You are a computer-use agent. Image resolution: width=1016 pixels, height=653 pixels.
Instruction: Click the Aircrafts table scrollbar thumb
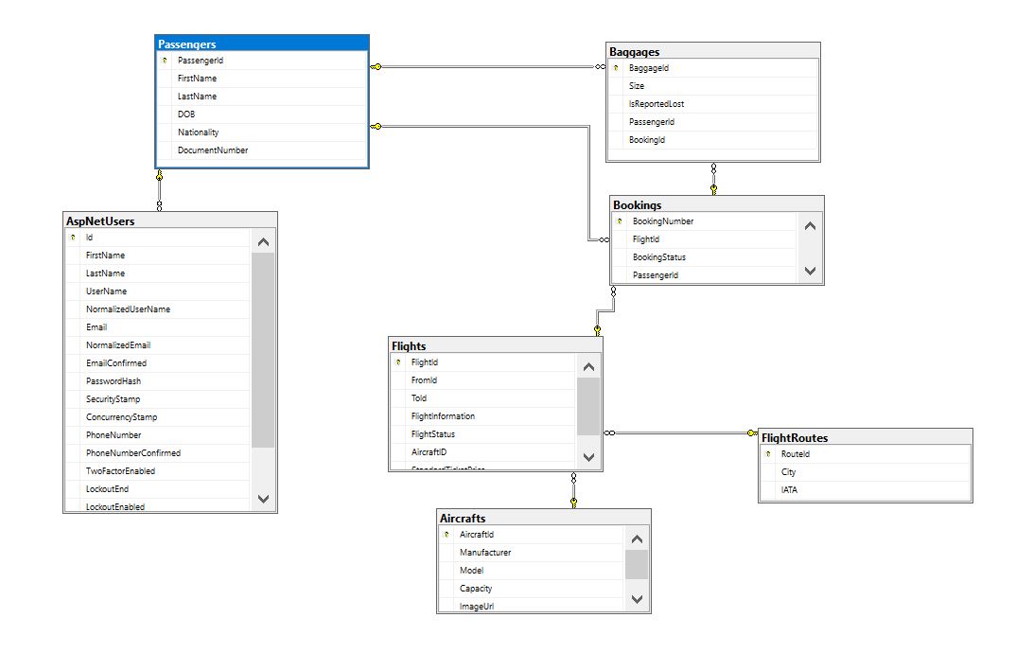(637, 565)
